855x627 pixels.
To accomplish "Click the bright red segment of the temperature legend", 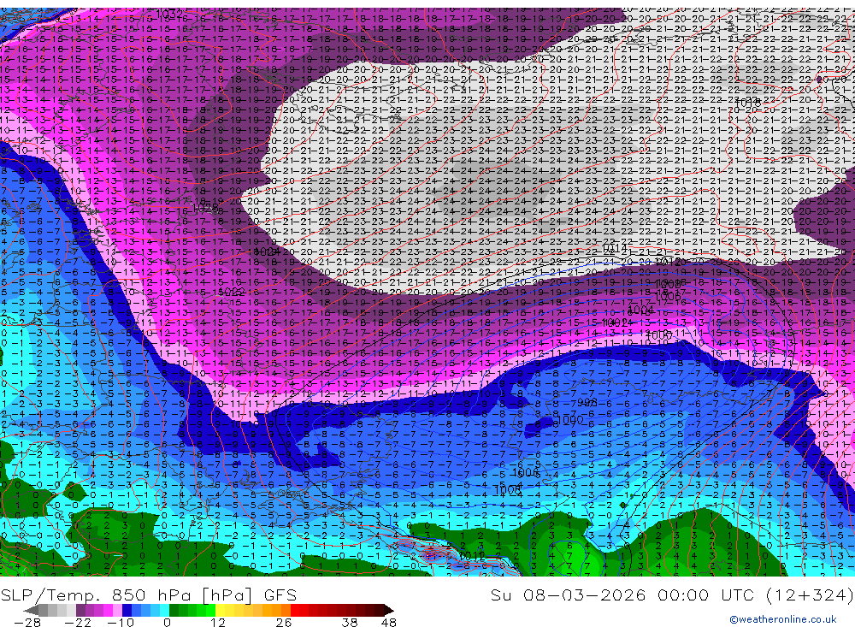I will (x=295, y=610).
